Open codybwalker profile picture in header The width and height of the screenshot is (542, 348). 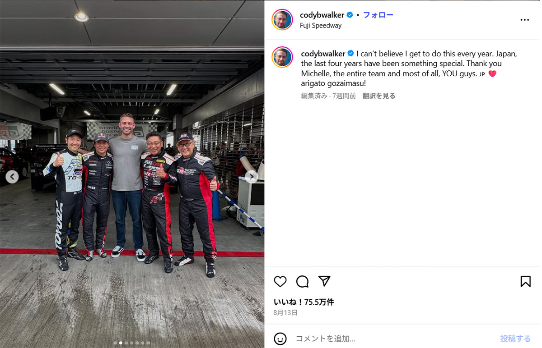coord(282,20)
